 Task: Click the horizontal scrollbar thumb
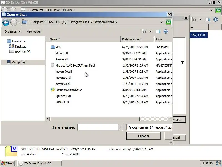coord(95,119)
